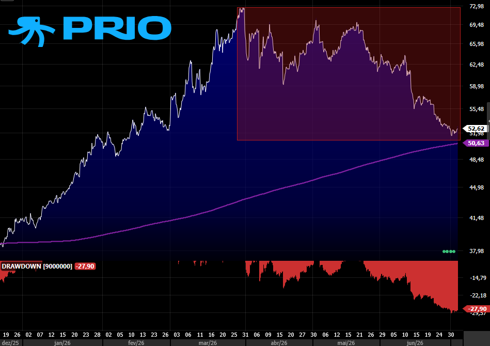Click the 65,98 price axis label

point(477,44)
